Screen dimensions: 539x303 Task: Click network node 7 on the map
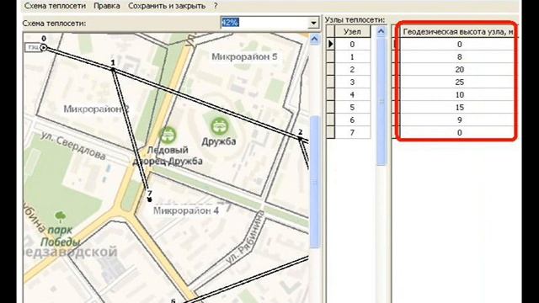click(149, 199)
